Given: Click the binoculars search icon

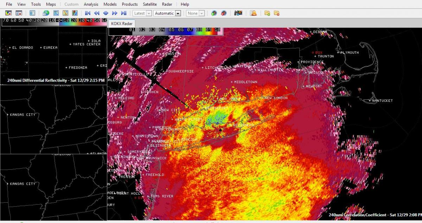Looking at the screenshot, I should coord(238,13).
